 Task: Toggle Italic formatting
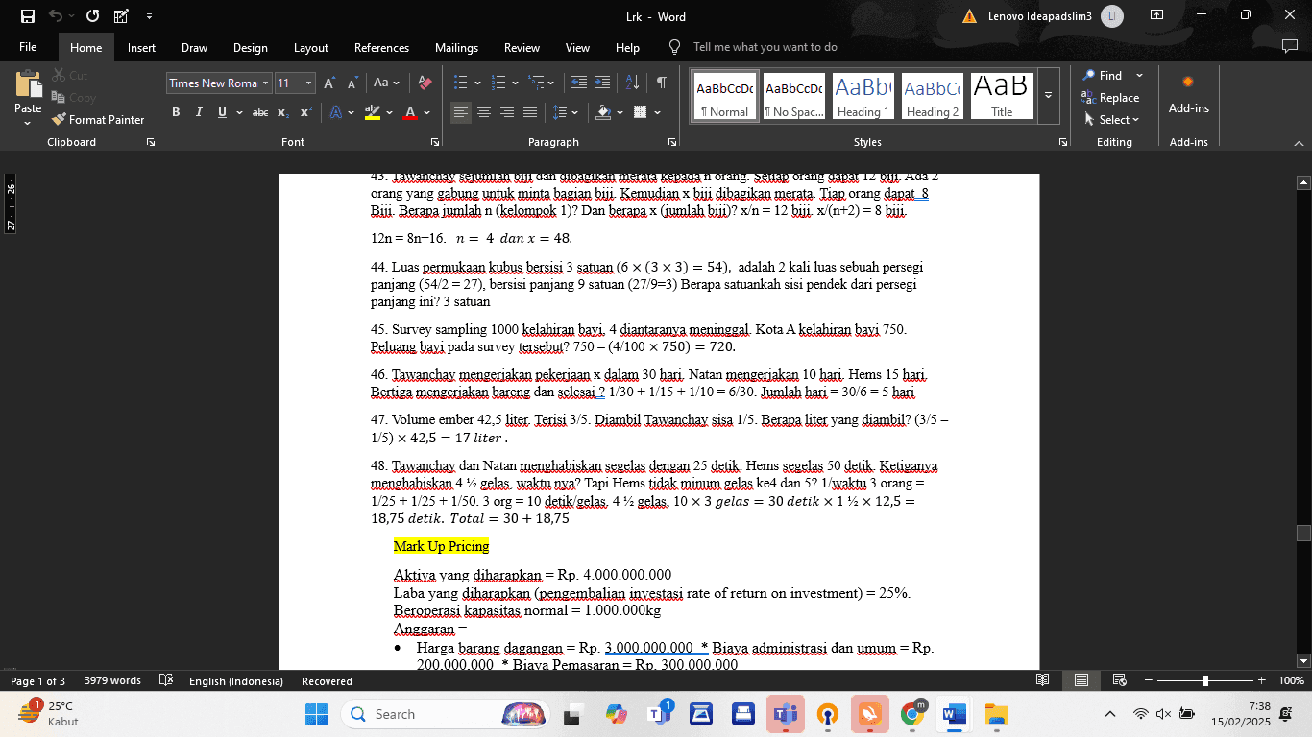click(199, 112)
